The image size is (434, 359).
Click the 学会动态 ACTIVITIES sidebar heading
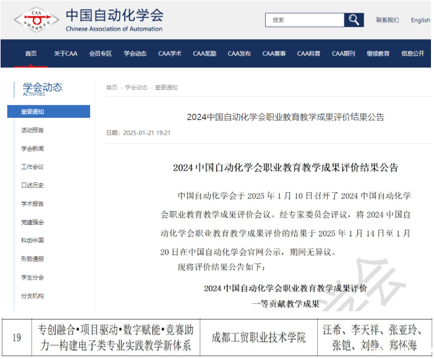click(42, 89)
